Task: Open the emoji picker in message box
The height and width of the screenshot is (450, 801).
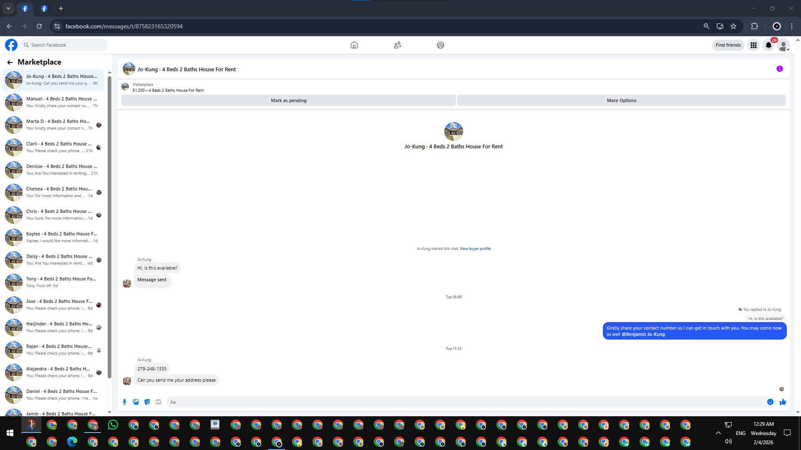Action: pos(770,402)
